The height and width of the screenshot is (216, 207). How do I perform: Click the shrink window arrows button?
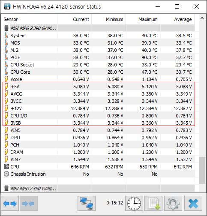(29, 204)
